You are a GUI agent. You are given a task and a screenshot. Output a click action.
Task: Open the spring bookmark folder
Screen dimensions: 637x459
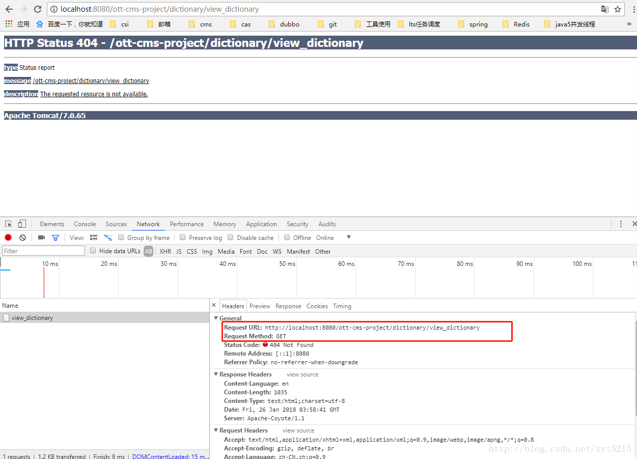tap(473, 24)
